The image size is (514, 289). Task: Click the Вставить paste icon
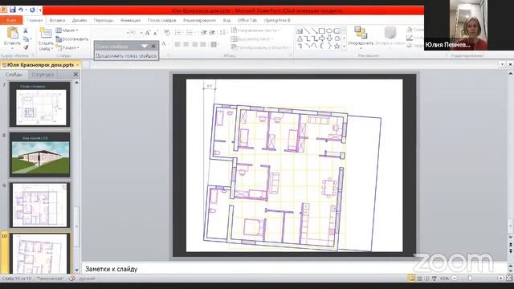[x=13, y=33]
